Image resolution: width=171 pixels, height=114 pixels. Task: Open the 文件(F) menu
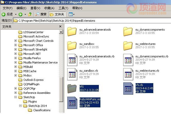(7, 8)
